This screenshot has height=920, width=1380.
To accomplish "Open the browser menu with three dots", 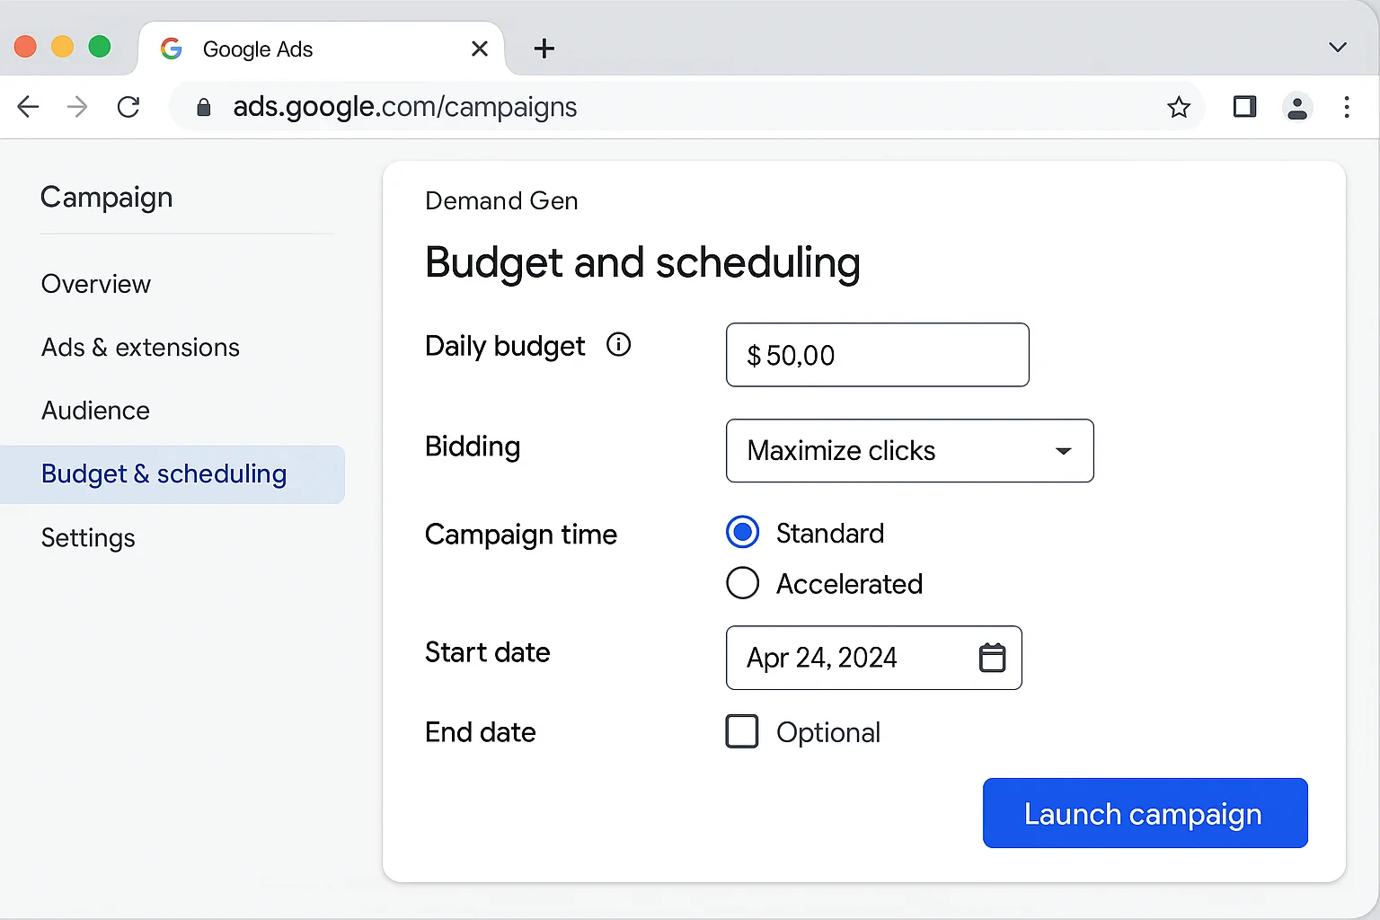I will pos(1347,107).
